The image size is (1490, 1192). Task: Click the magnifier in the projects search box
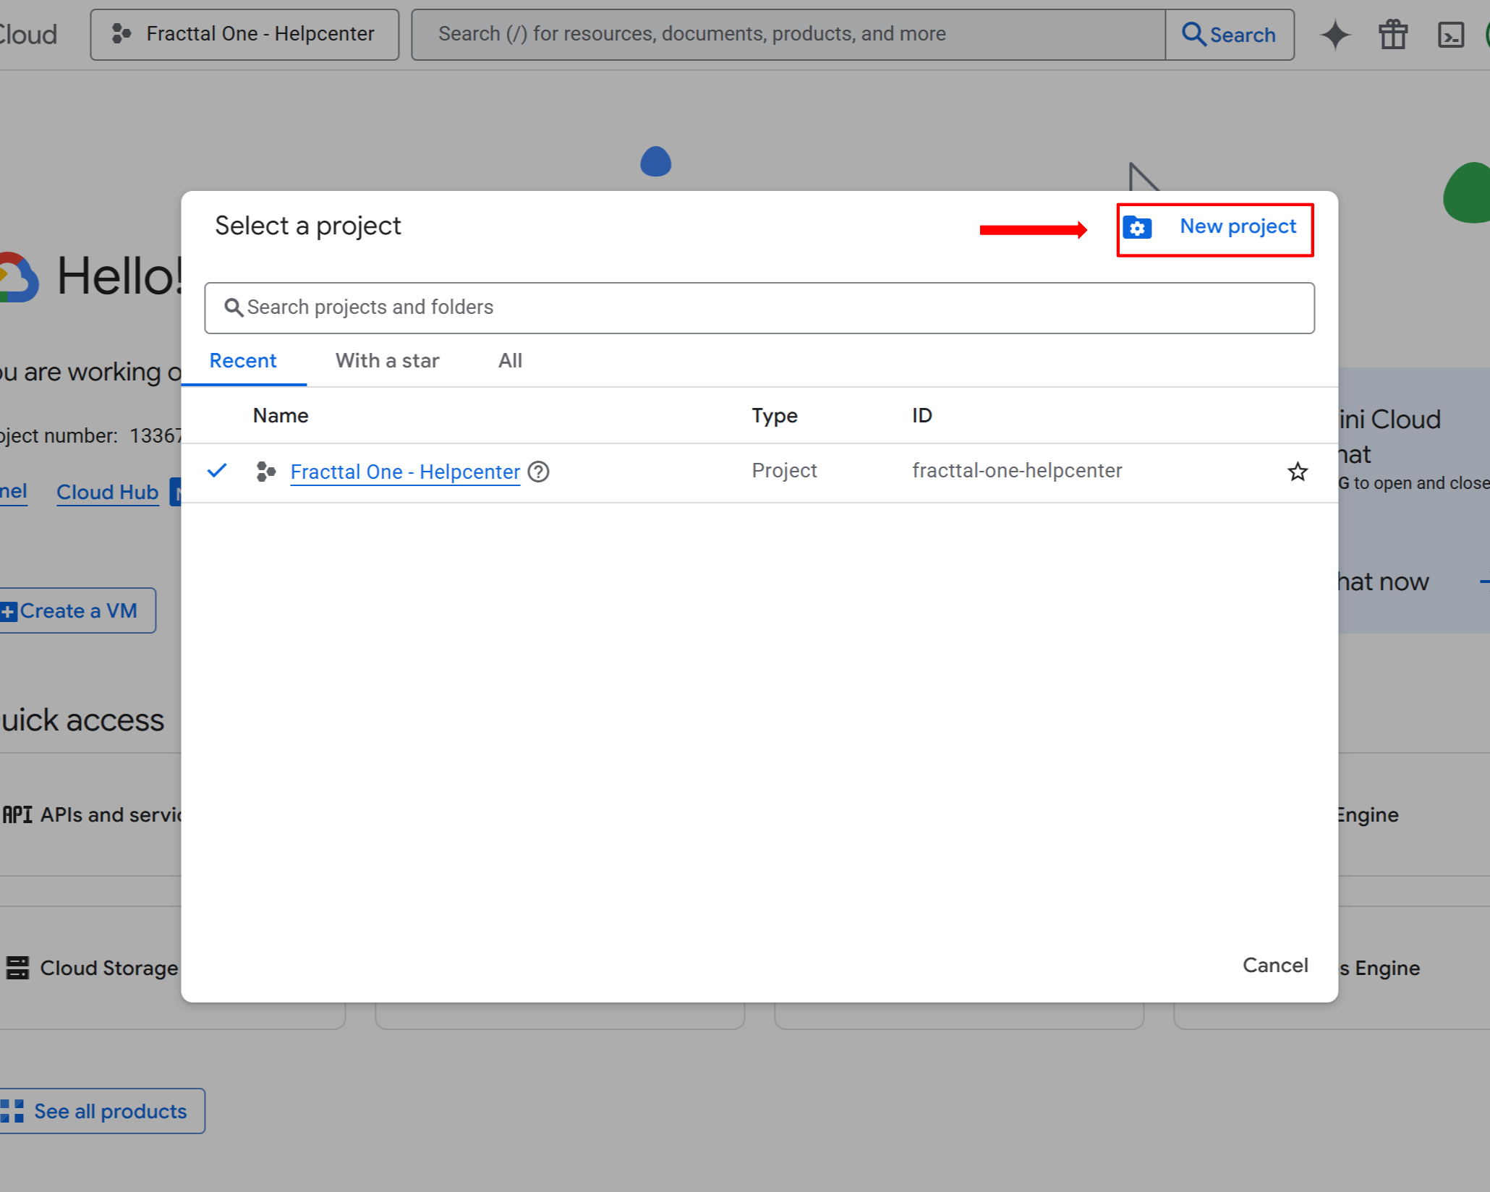tap(233, 308)
